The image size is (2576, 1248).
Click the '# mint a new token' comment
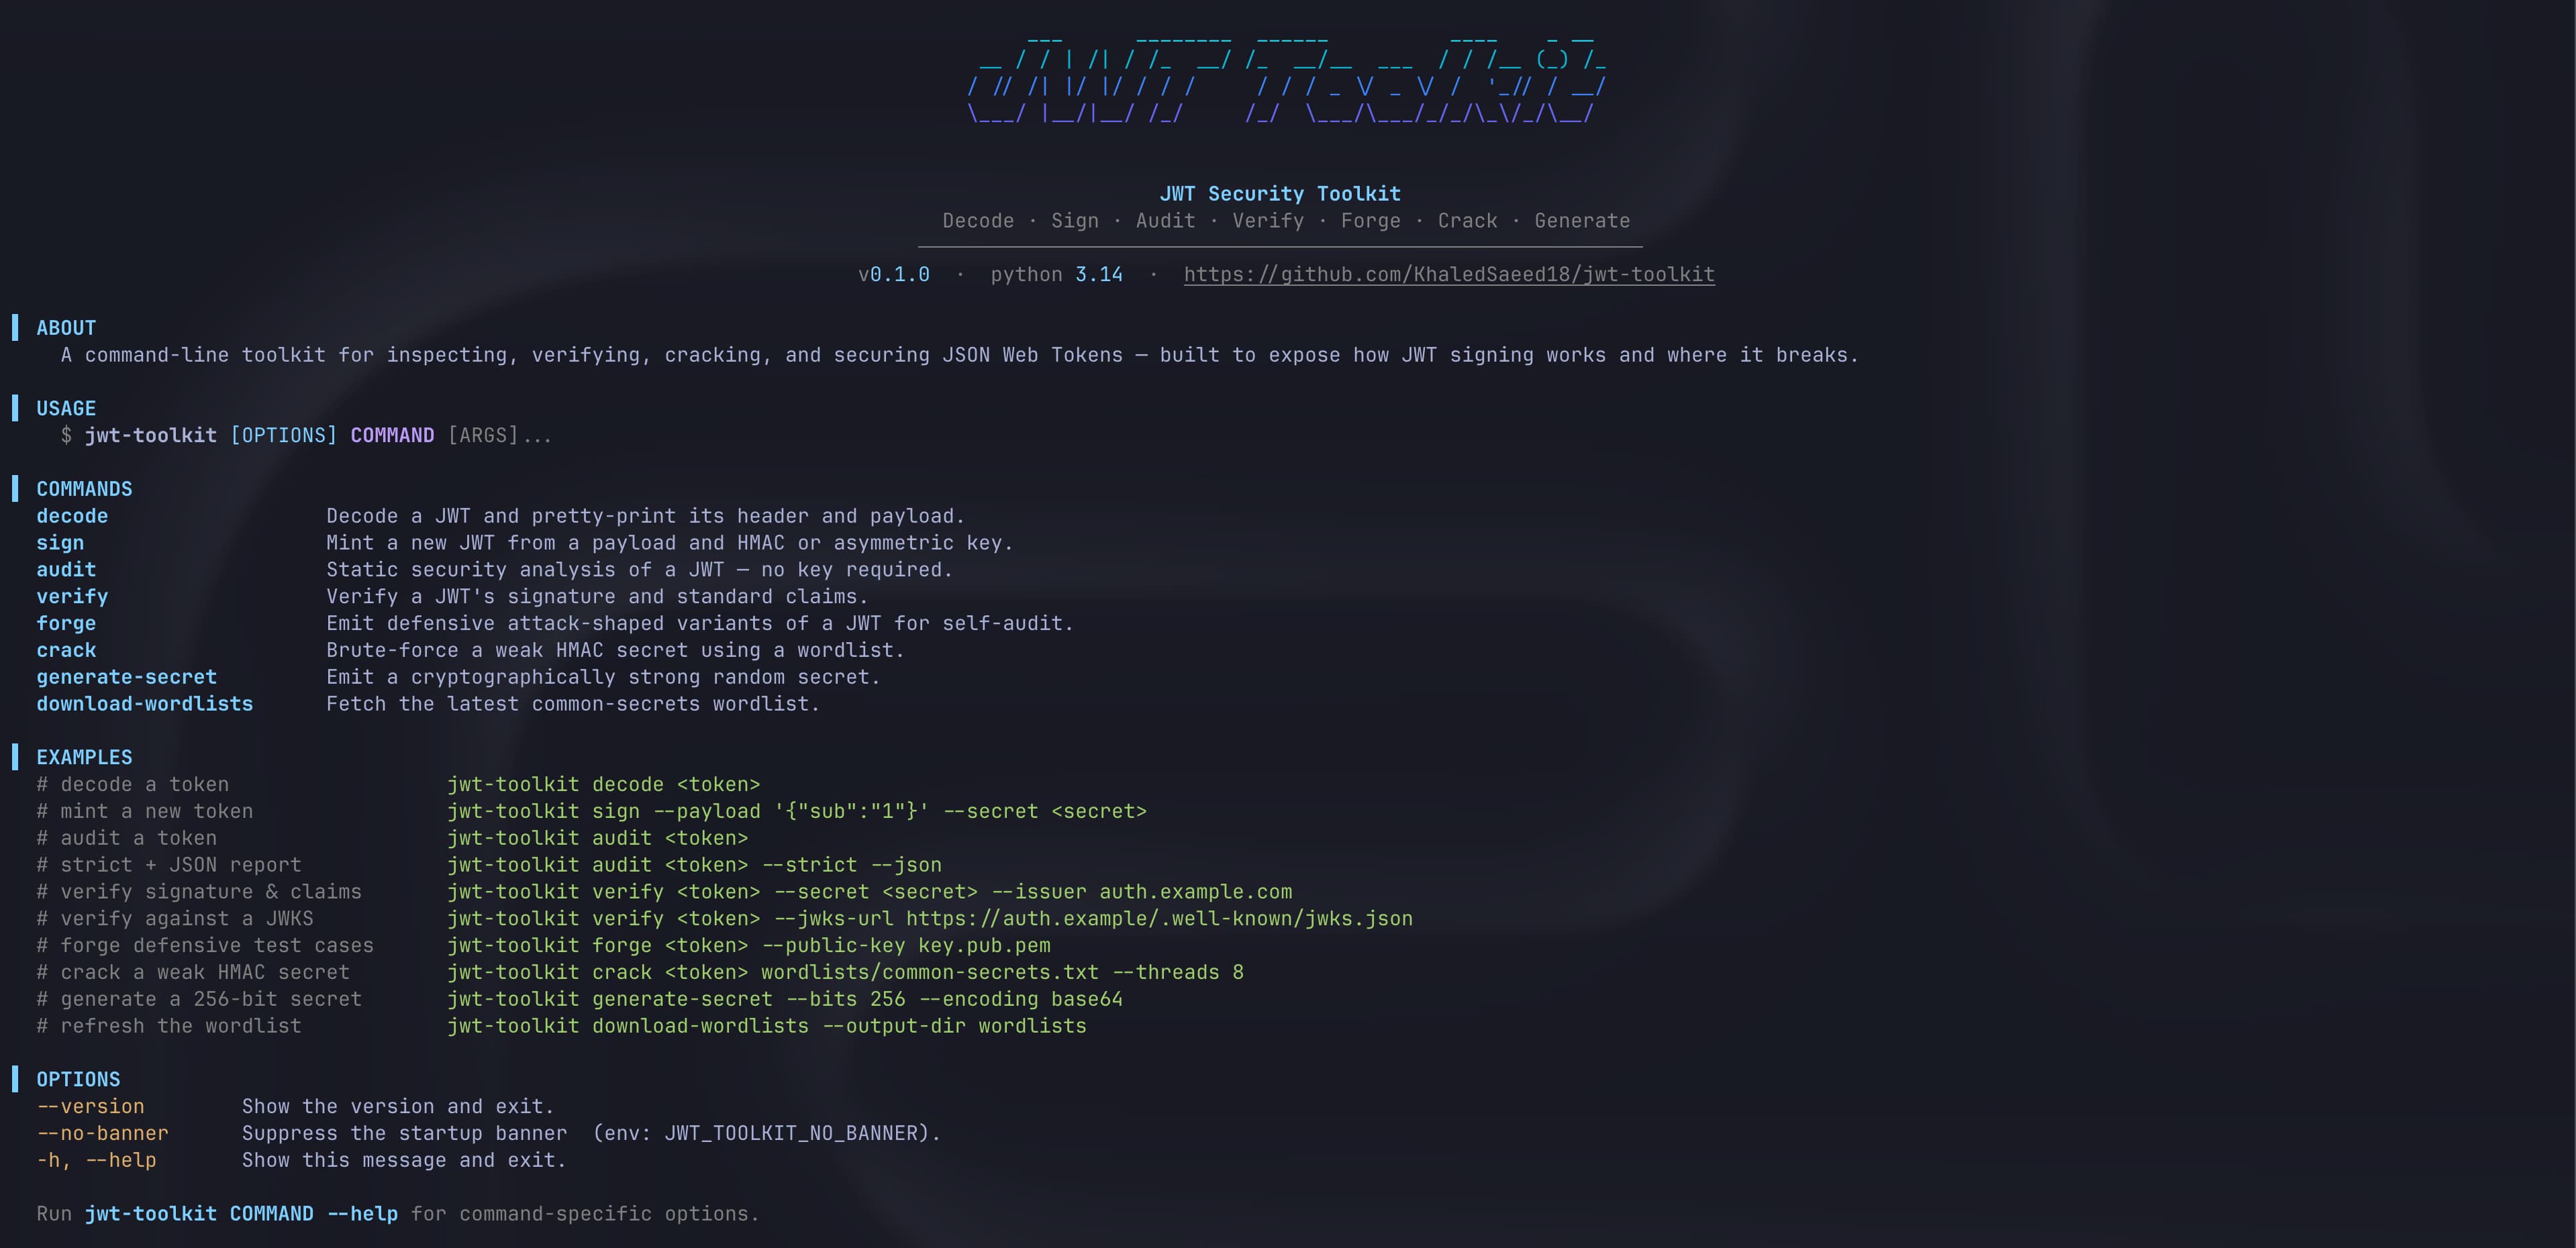pyautogui.click(x=145, y=811)
